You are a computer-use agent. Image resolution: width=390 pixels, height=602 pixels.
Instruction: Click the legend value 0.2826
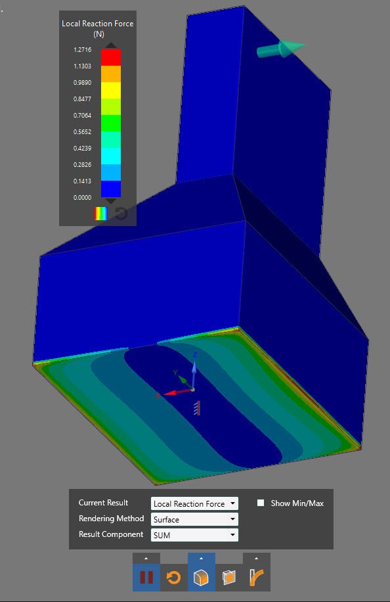point(83,164)
